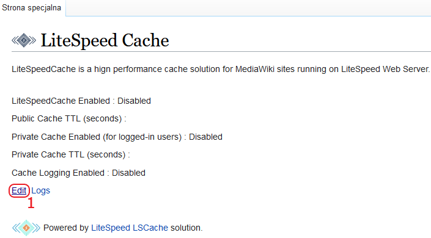This screenshot has height=238, width=431.
Task: Select the Cache Logging Enabled label
Action: point(58,173)
